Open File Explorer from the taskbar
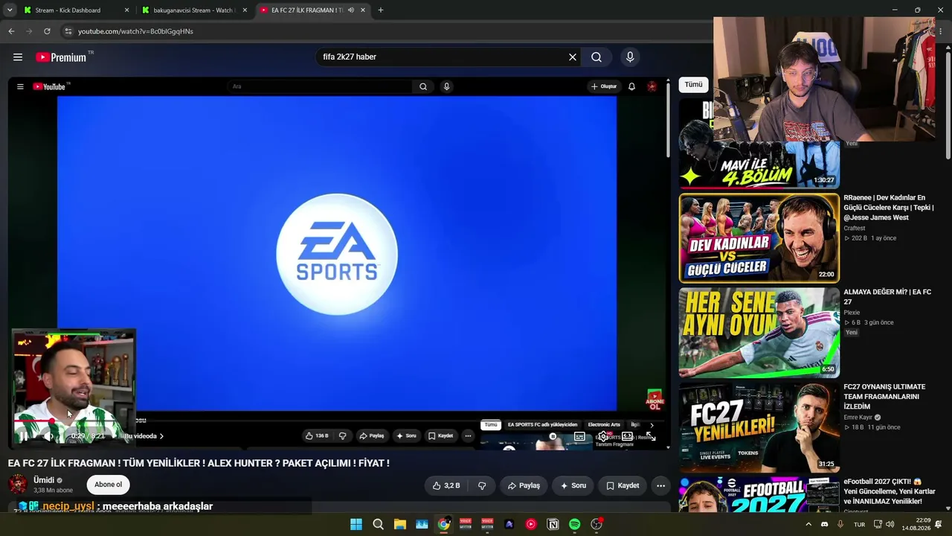Image resolution: width=952 pixels, height=536 pixels. 399,524
